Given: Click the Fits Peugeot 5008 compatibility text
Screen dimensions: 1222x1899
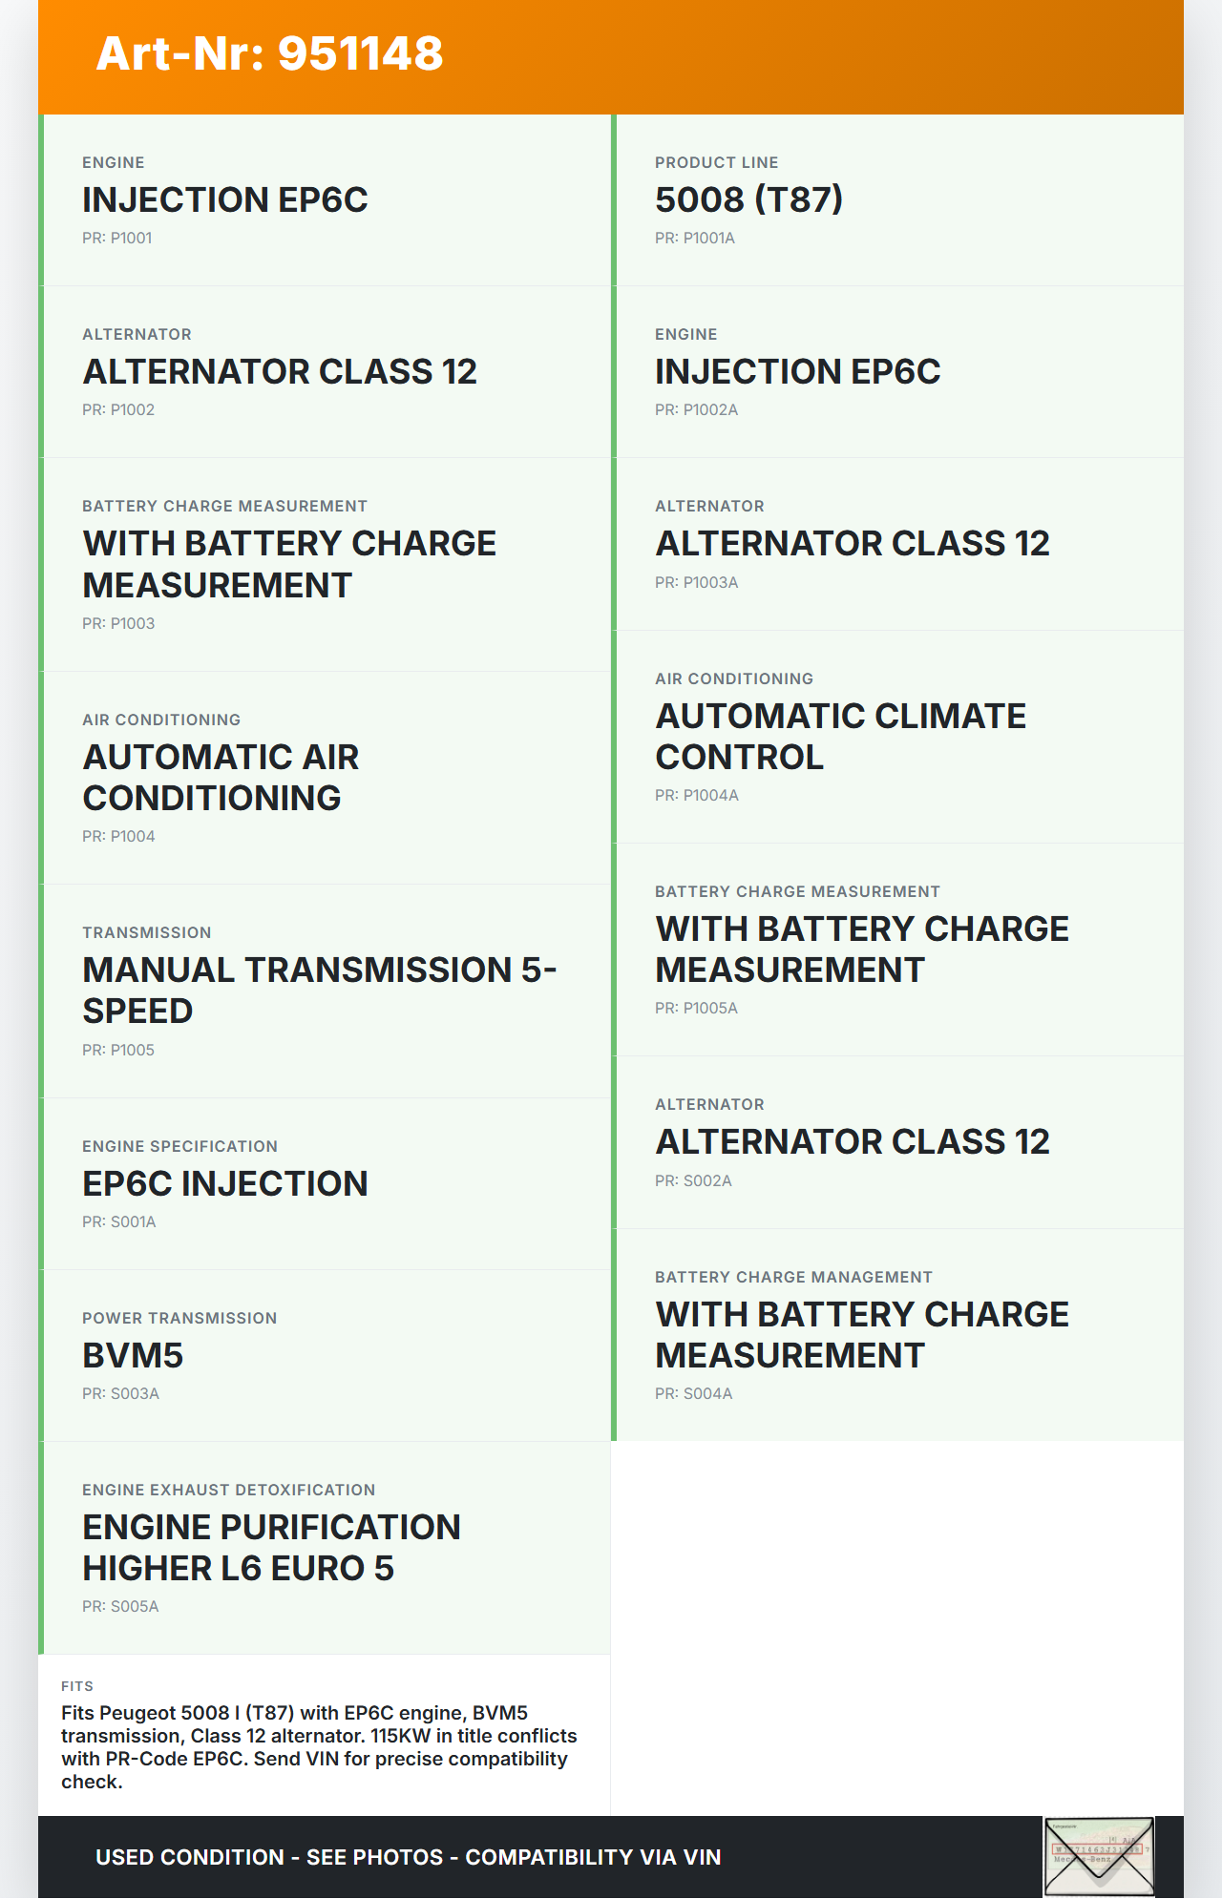Looking at the screenshot, I should coord(319,1747).
